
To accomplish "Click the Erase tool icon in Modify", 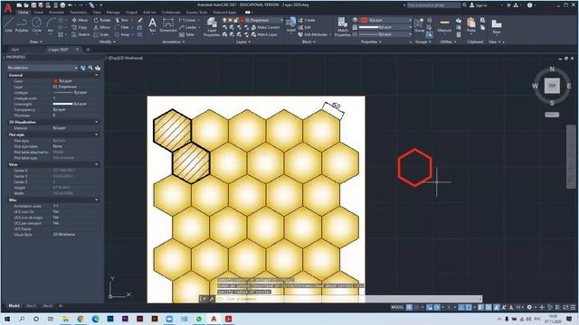I will (140, 20).
